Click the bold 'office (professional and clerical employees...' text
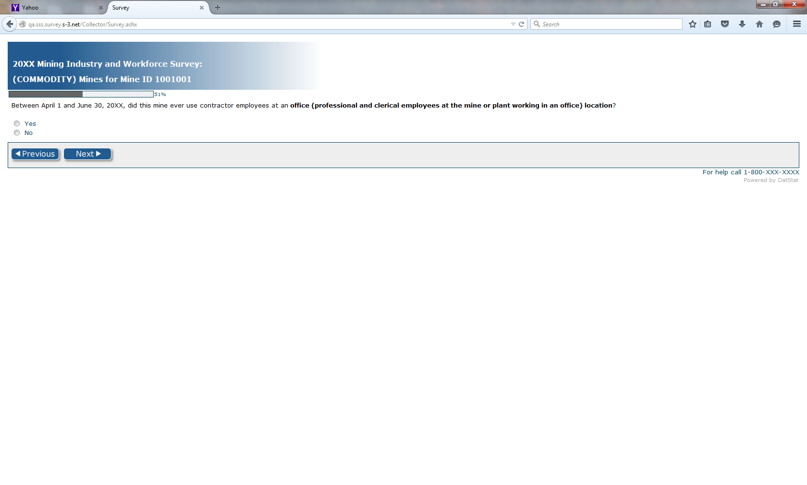 coord(452,105)
